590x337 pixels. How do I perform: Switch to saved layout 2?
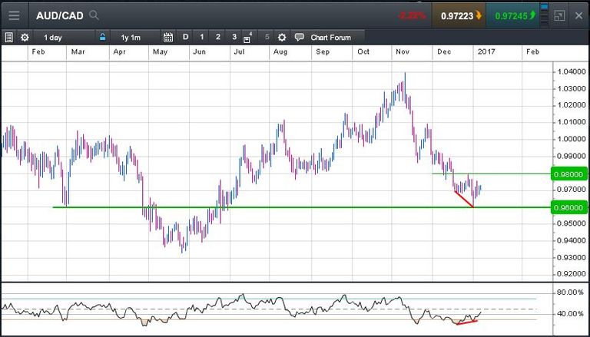pos(218,37)
